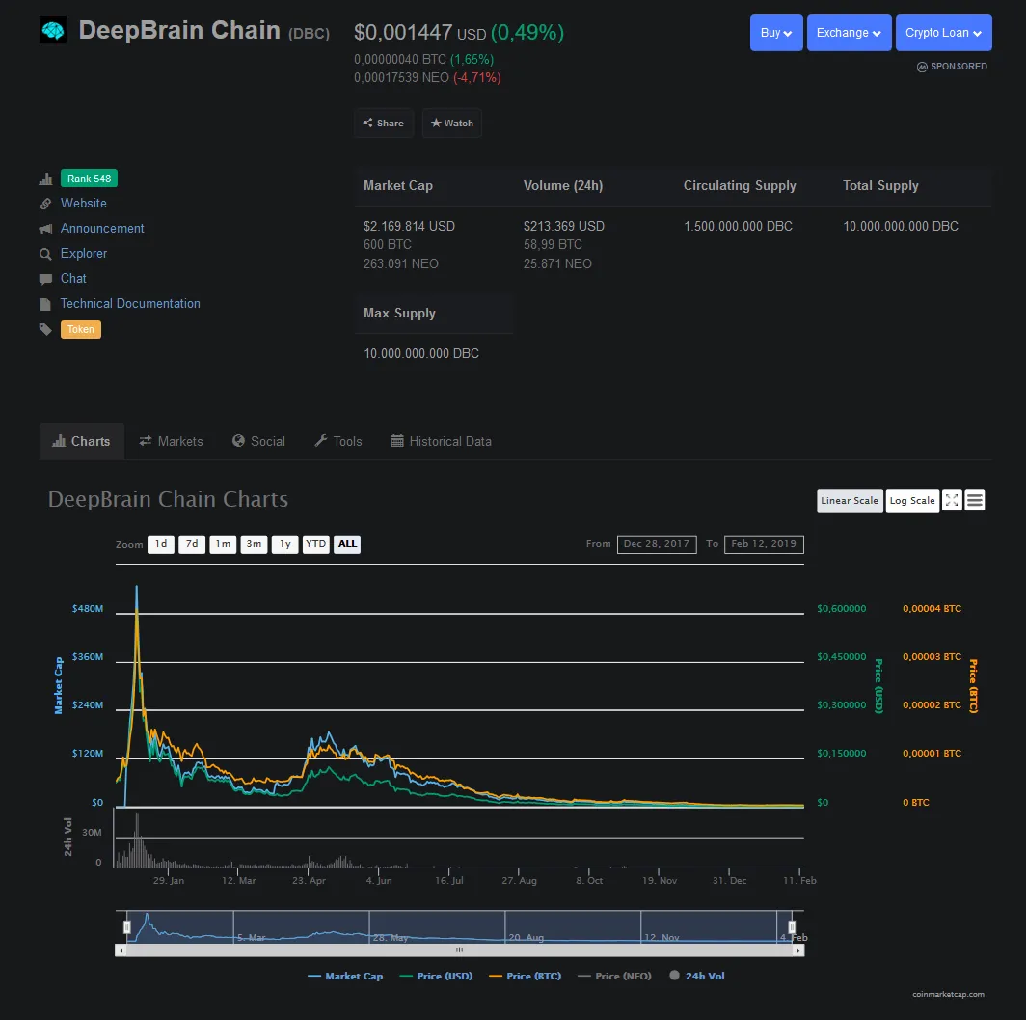1026x1020 pixels.
Task: Set chart zoom to 3m
Action: [x=254, y=544]
